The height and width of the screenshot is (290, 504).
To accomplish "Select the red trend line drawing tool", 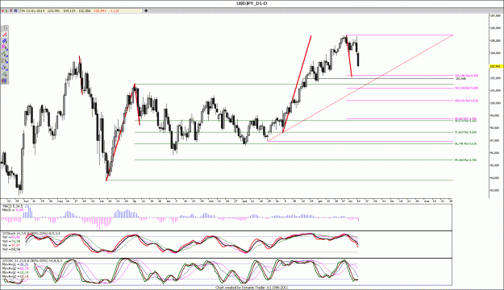I will 5,35.
